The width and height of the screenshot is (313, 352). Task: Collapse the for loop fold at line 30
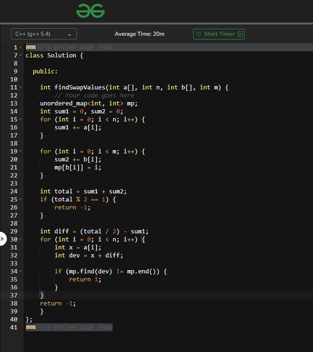point(20,240)
